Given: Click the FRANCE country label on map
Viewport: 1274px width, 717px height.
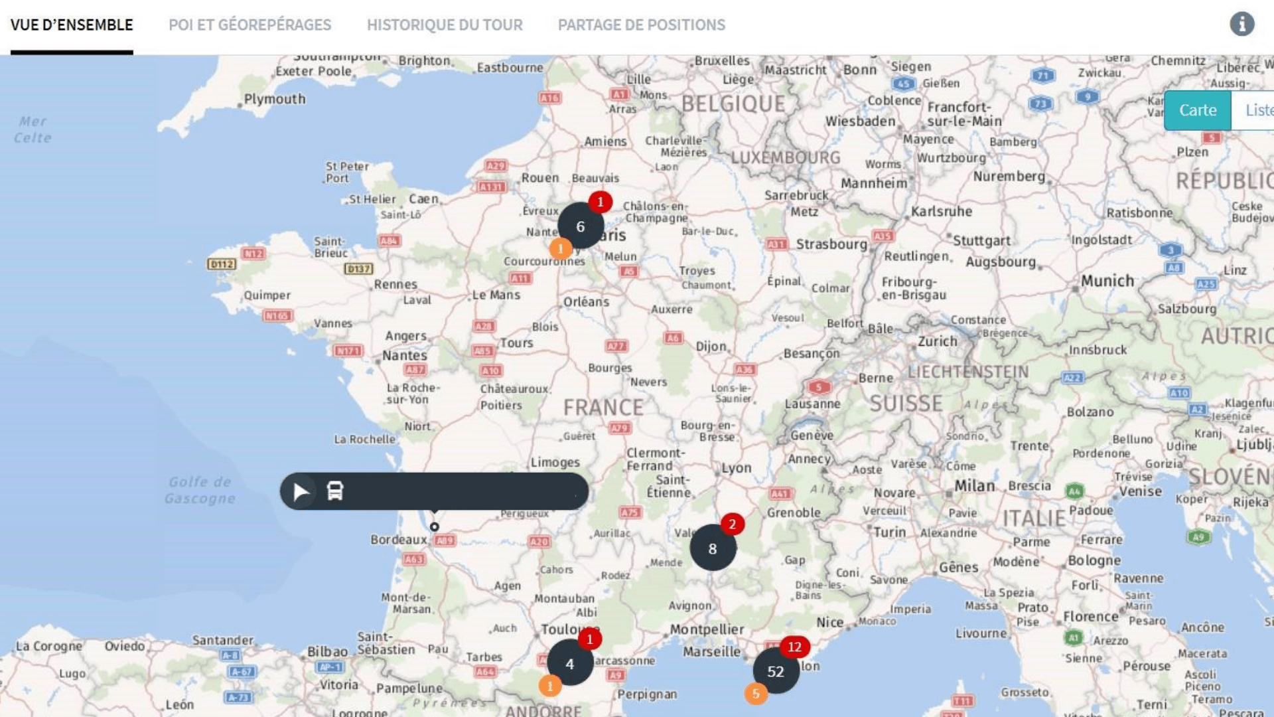Looking at the screenshot, I should [x=603, y=407].
